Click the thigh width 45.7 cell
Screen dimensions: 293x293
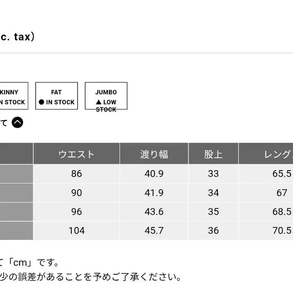(x=154, y=230)
